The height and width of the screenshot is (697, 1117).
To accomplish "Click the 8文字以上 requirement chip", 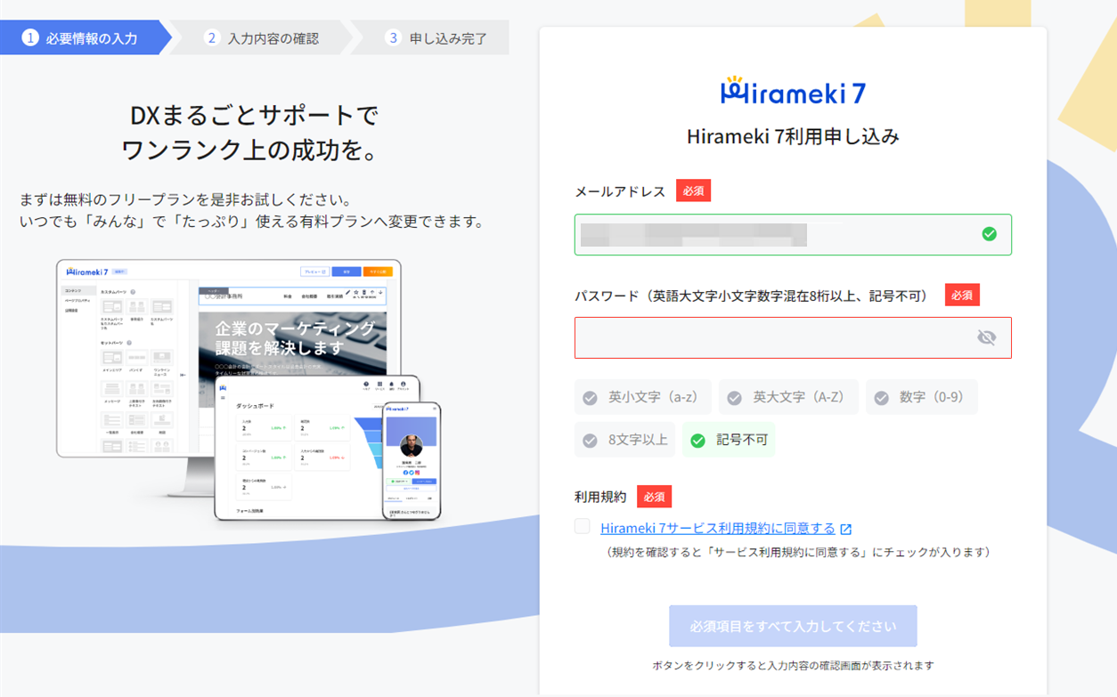I will click(x=625, y=440).
